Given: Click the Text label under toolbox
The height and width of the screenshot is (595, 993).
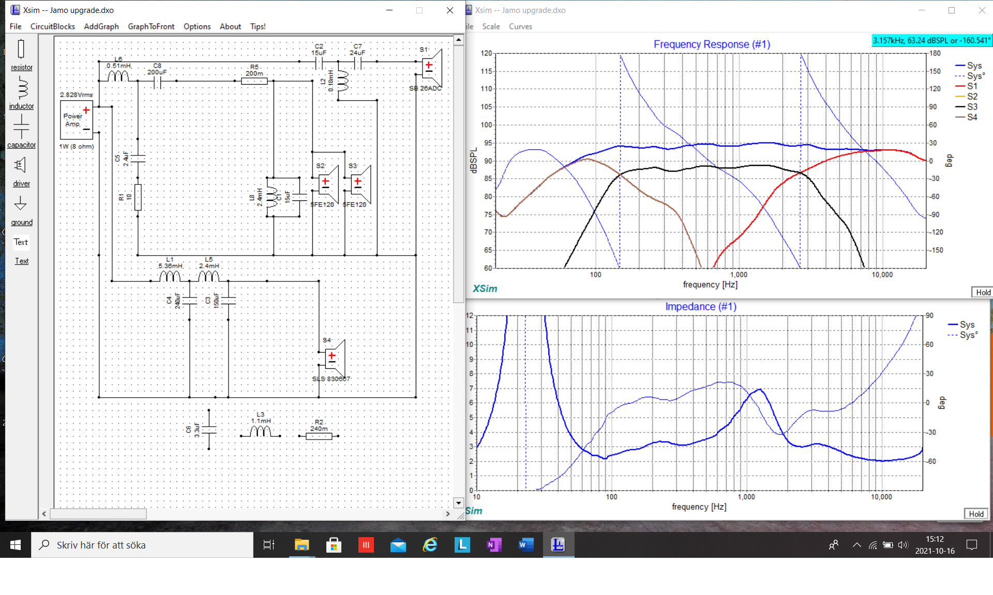Looking at the screenshot, I should [21, 261].
